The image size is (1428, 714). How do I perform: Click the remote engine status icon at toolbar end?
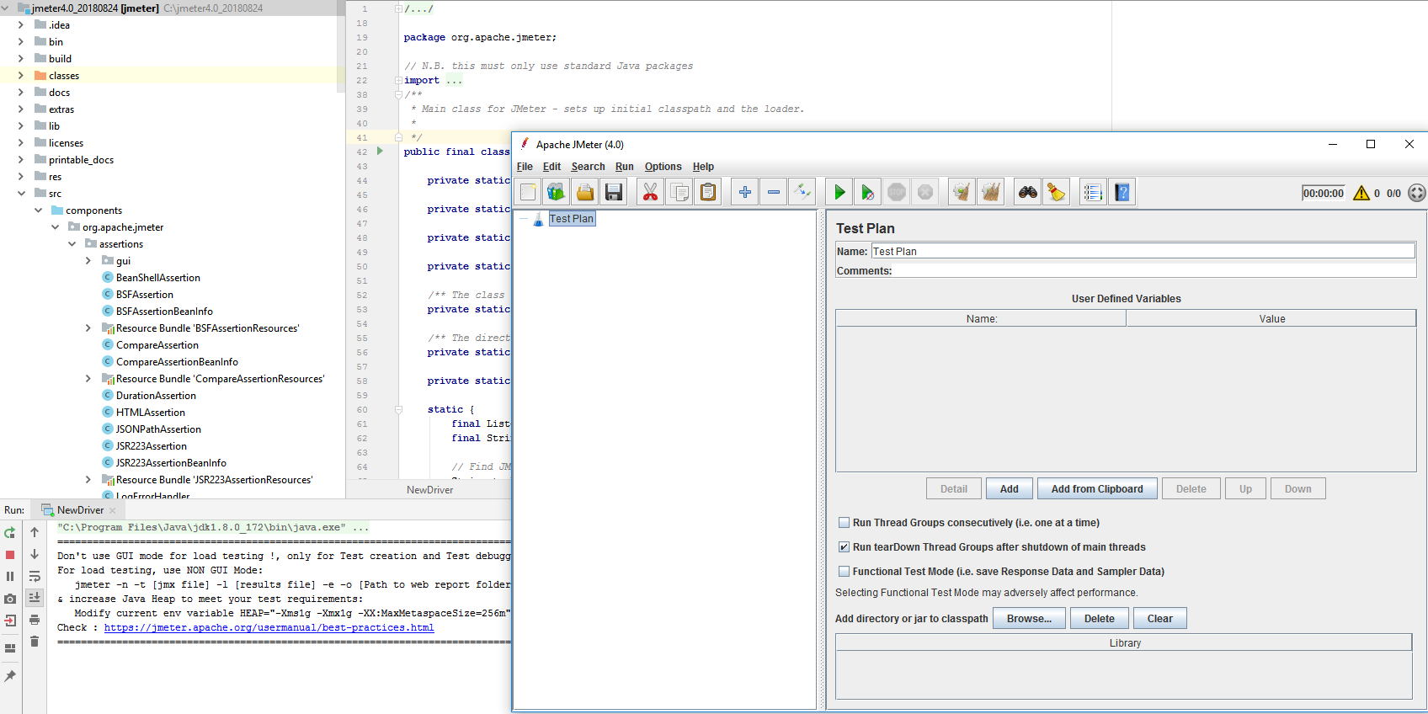click(x=1417, y=193)
